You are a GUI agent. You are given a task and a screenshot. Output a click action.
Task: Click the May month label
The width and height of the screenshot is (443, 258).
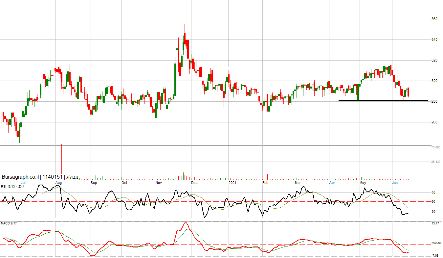click(x=363, y=182)
